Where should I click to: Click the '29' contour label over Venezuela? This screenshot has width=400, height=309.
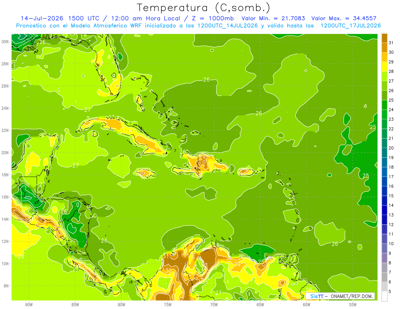237,264
